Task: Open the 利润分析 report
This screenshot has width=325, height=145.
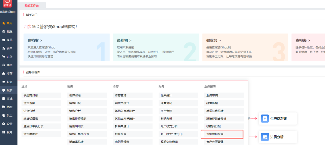Action: (x=178, y=118)
